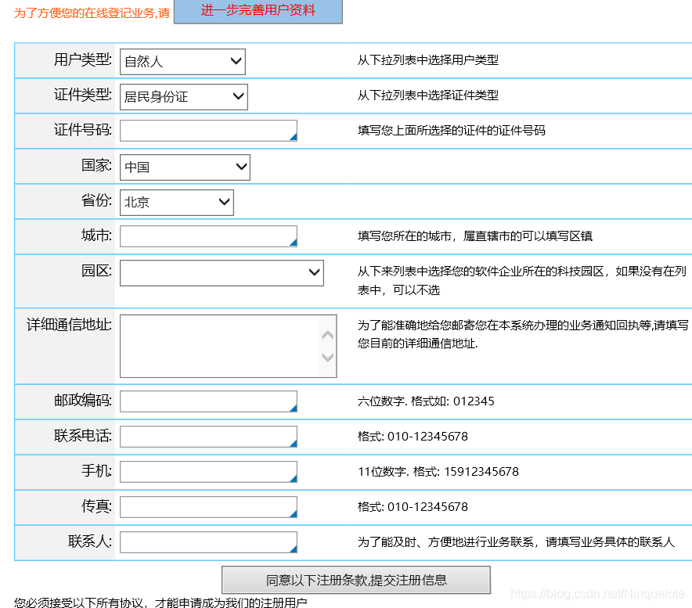The width and height of the screenshot is (692, 608).
Task: Click the 联系人 input field
Action: 204,541
